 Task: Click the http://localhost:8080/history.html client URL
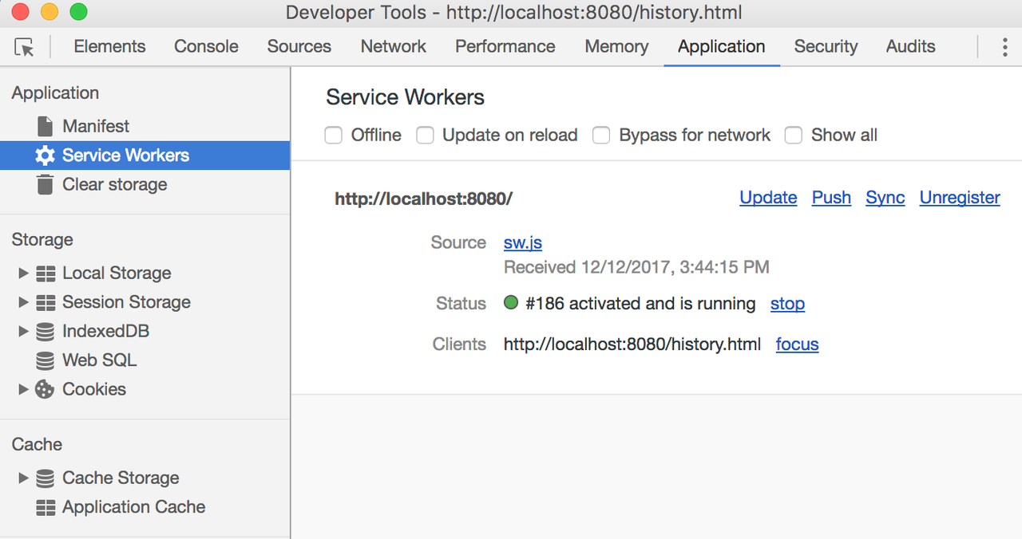pyautogui.click(x=632, y=344)
